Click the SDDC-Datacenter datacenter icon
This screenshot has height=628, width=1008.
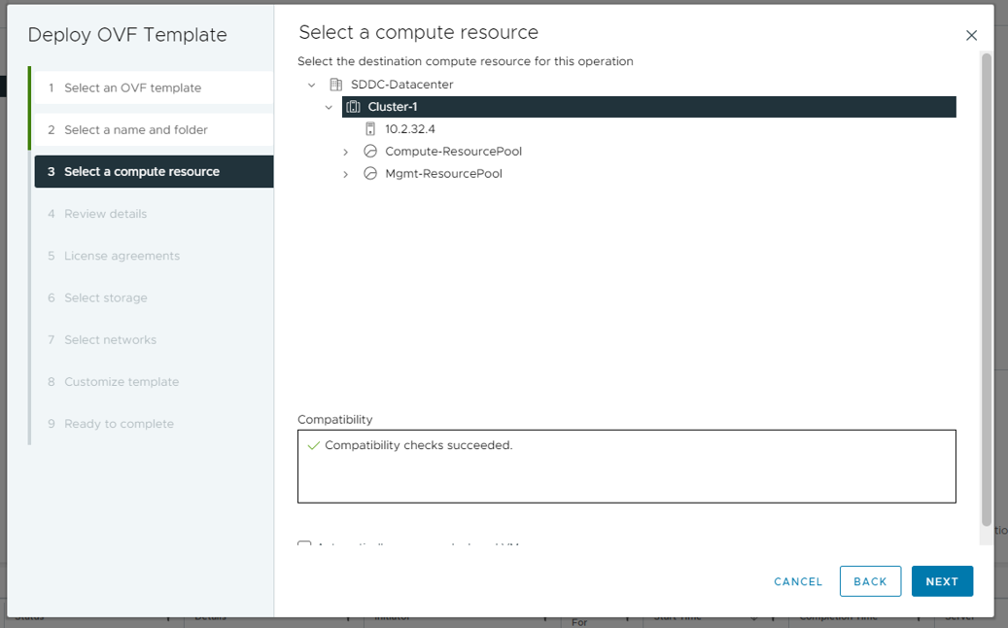click(x=336, y=85)
